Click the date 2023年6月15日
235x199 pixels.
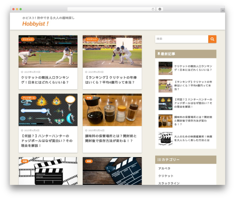point(32,72)
